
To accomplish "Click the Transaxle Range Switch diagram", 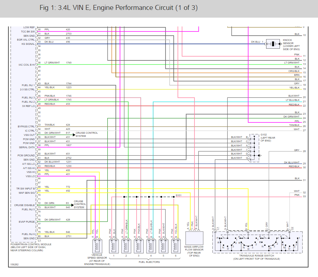I will (257, 242).
